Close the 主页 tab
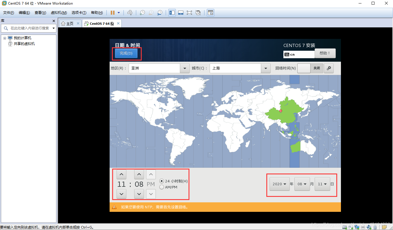Screen dimensions: 393x230 [78, 24]
